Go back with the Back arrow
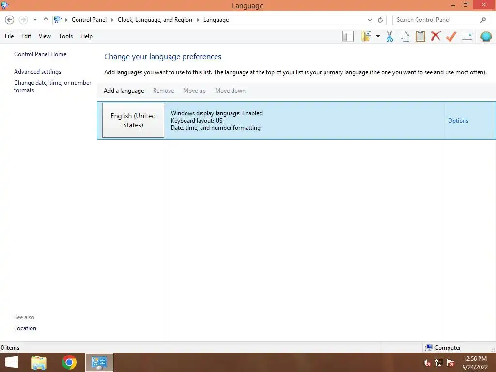Image resolution: width=496 pixels, height=372 pixels. (10, 20)
